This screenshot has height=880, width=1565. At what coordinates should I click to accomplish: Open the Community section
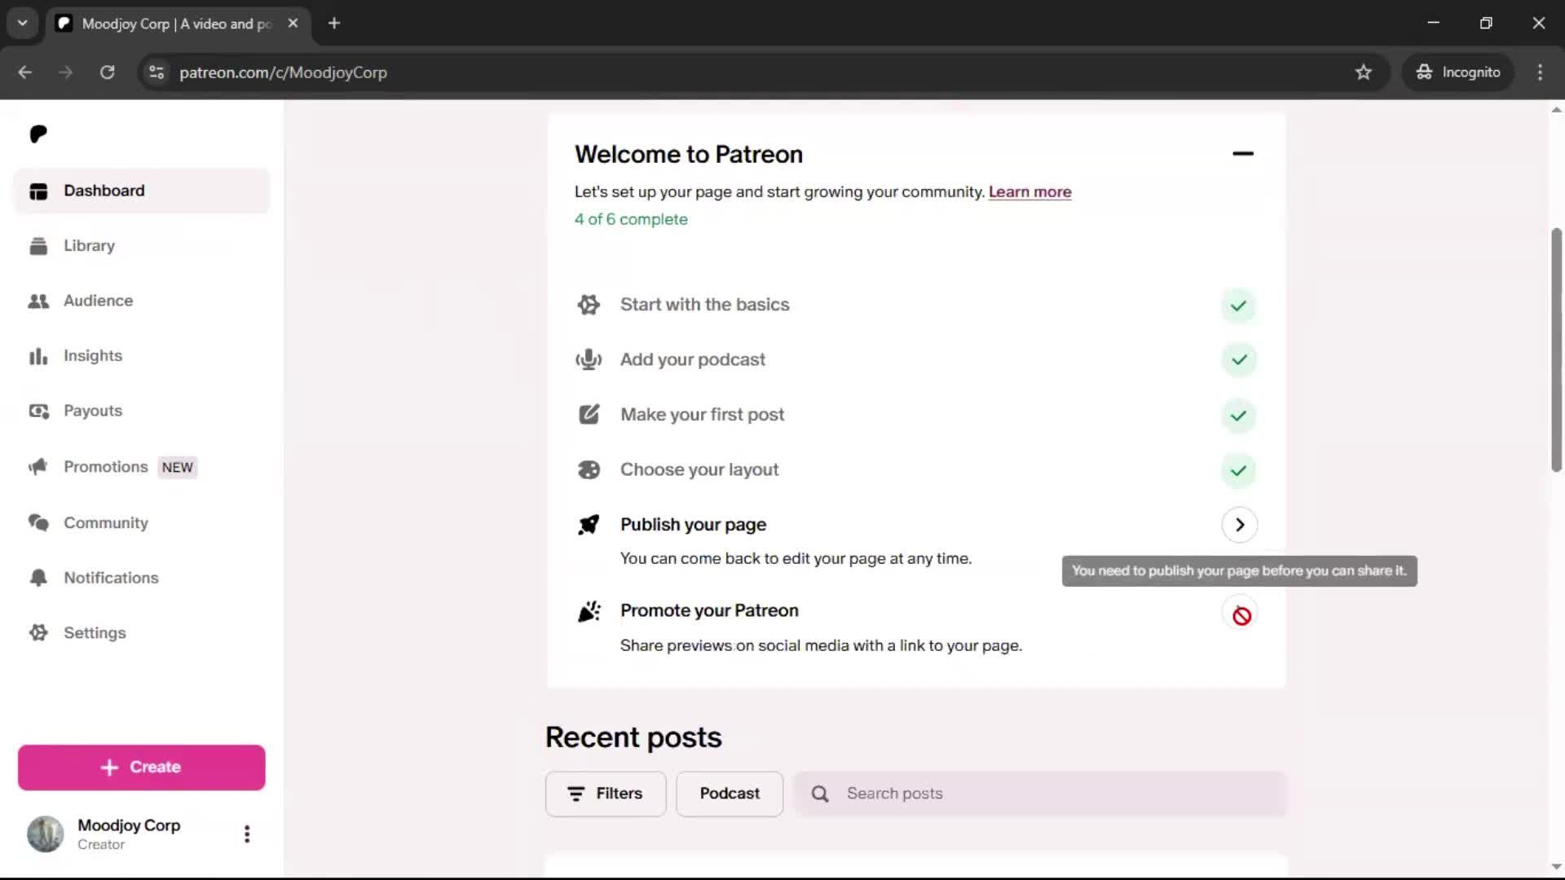pyautogui.click(x=141, y=522)
